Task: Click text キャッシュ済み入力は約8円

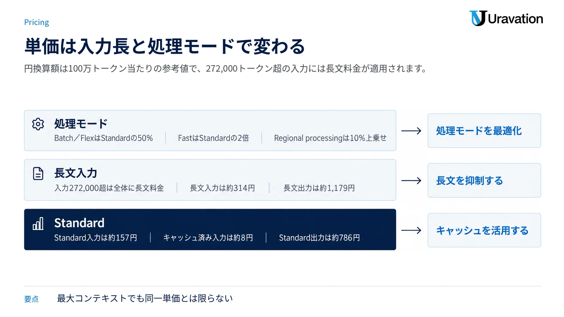Action: pos(208,238)
